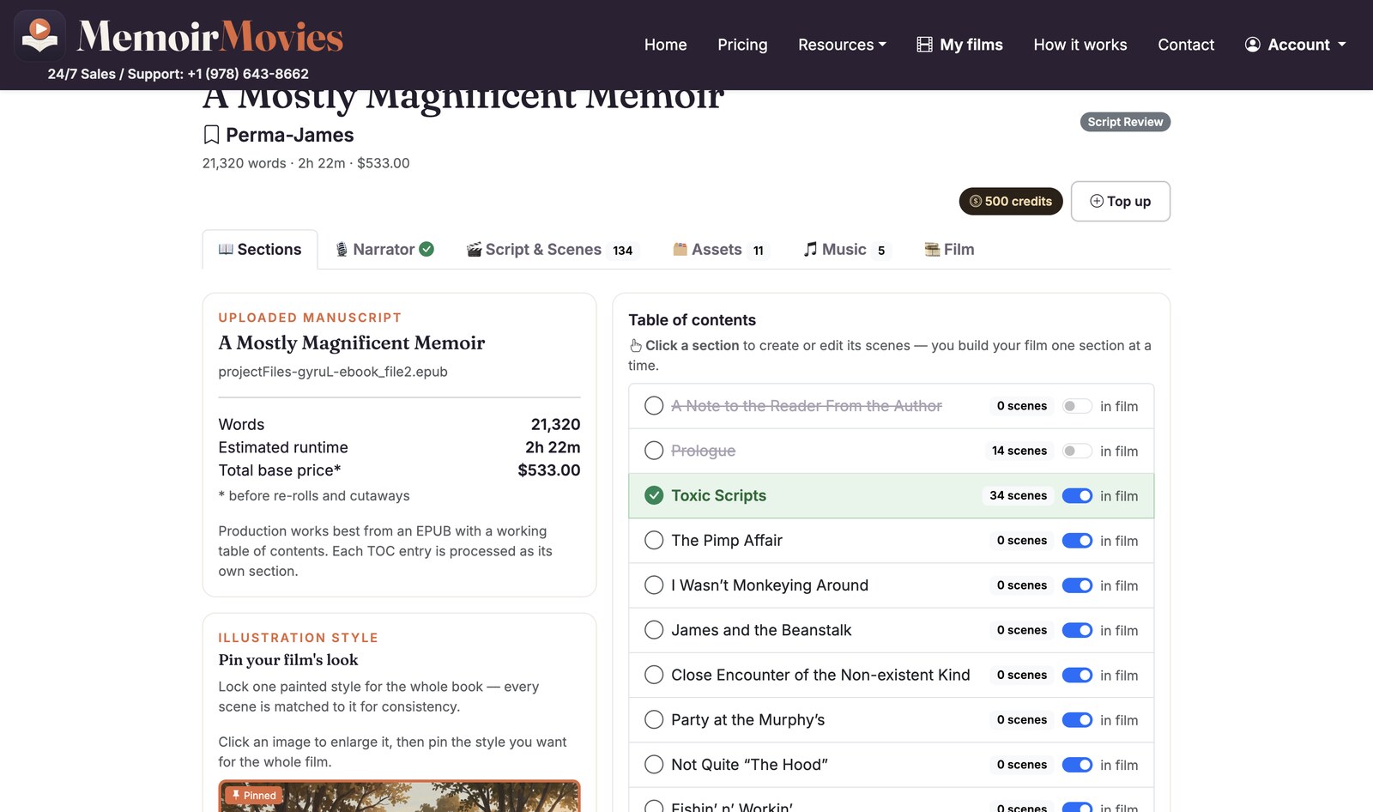1373x812 pixels.
Task: Click the film icon on the Film tab
Action: [x=932, y=249]
